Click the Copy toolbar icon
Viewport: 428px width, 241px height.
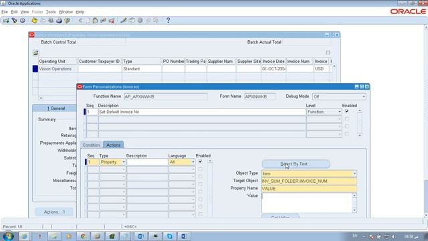click(88, 21)
